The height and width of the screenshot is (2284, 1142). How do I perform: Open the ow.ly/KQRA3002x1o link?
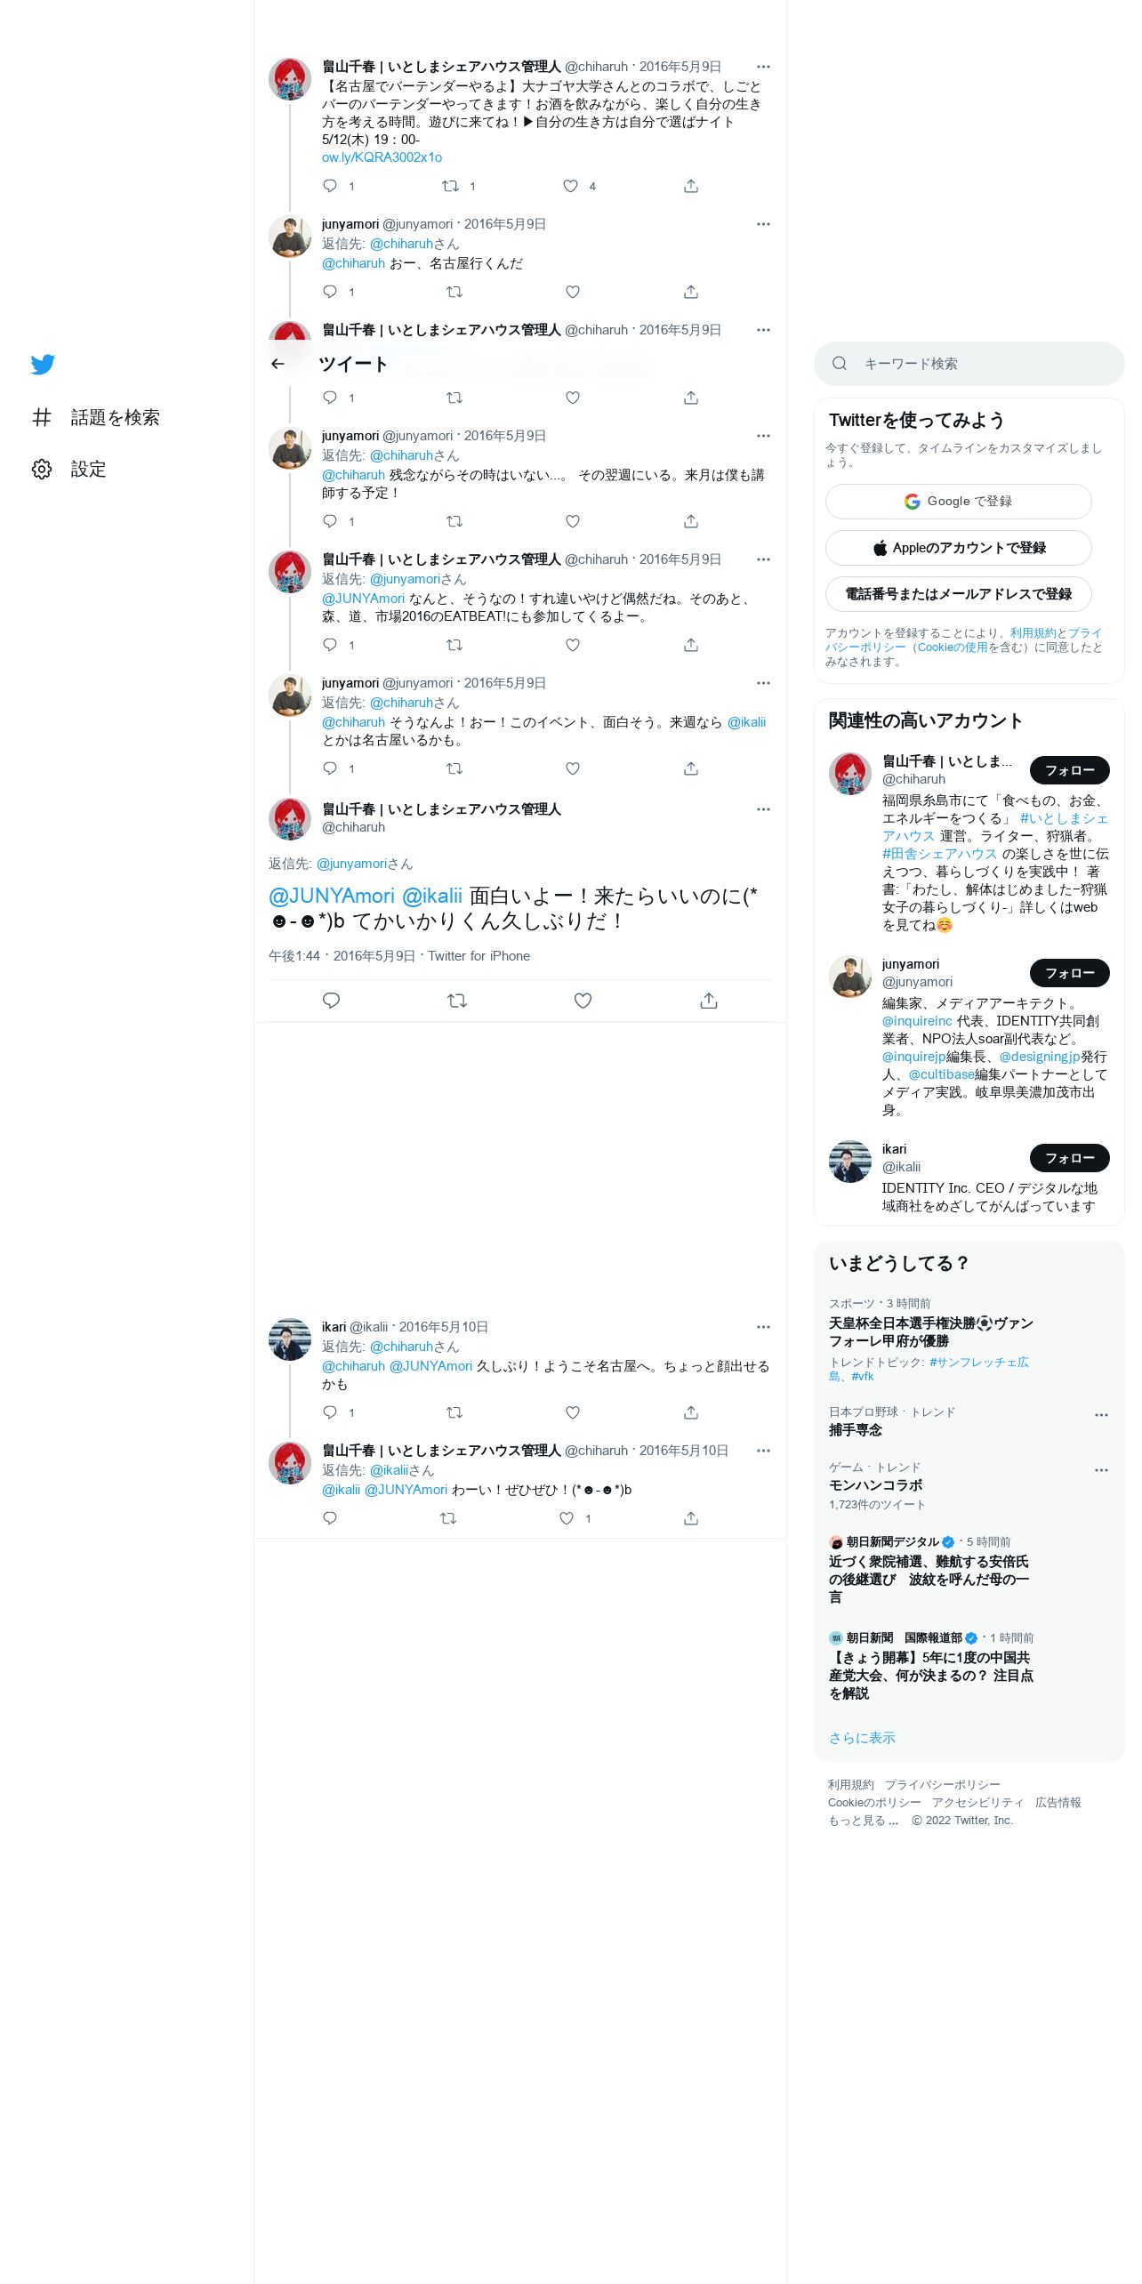(382, 157)
